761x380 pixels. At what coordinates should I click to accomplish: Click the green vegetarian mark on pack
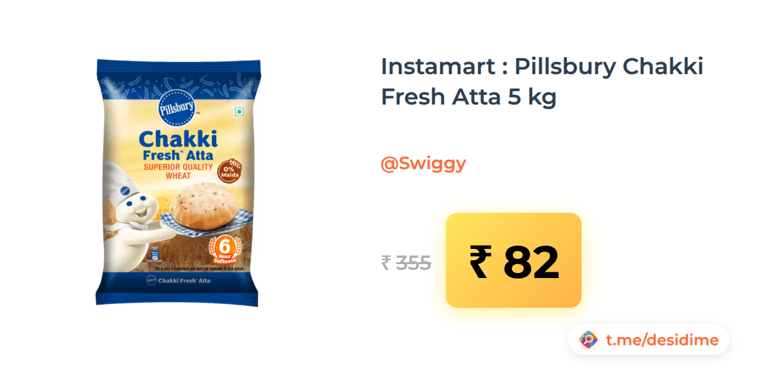240,112
